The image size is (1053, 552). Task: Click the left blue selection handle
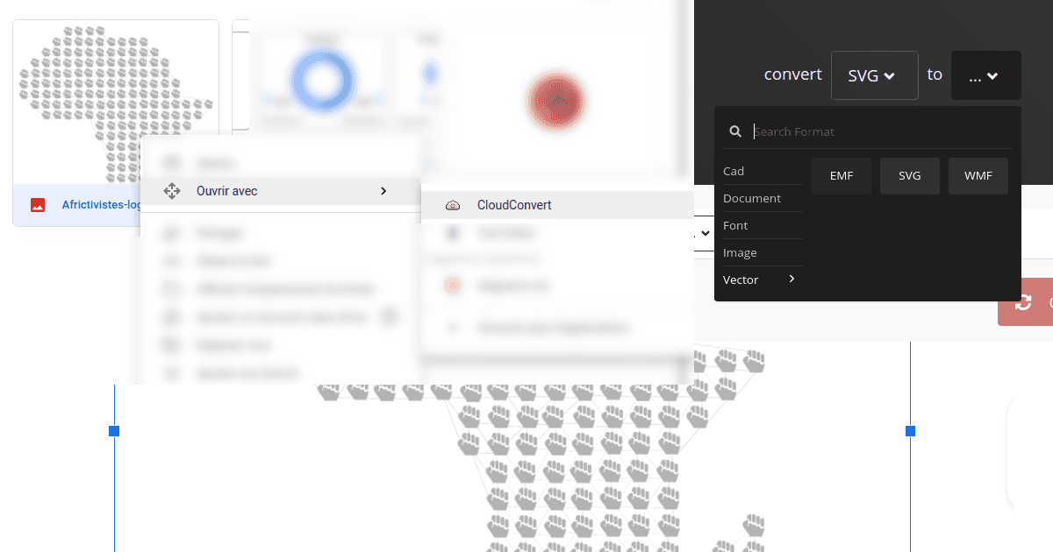(x=112, y=430)
